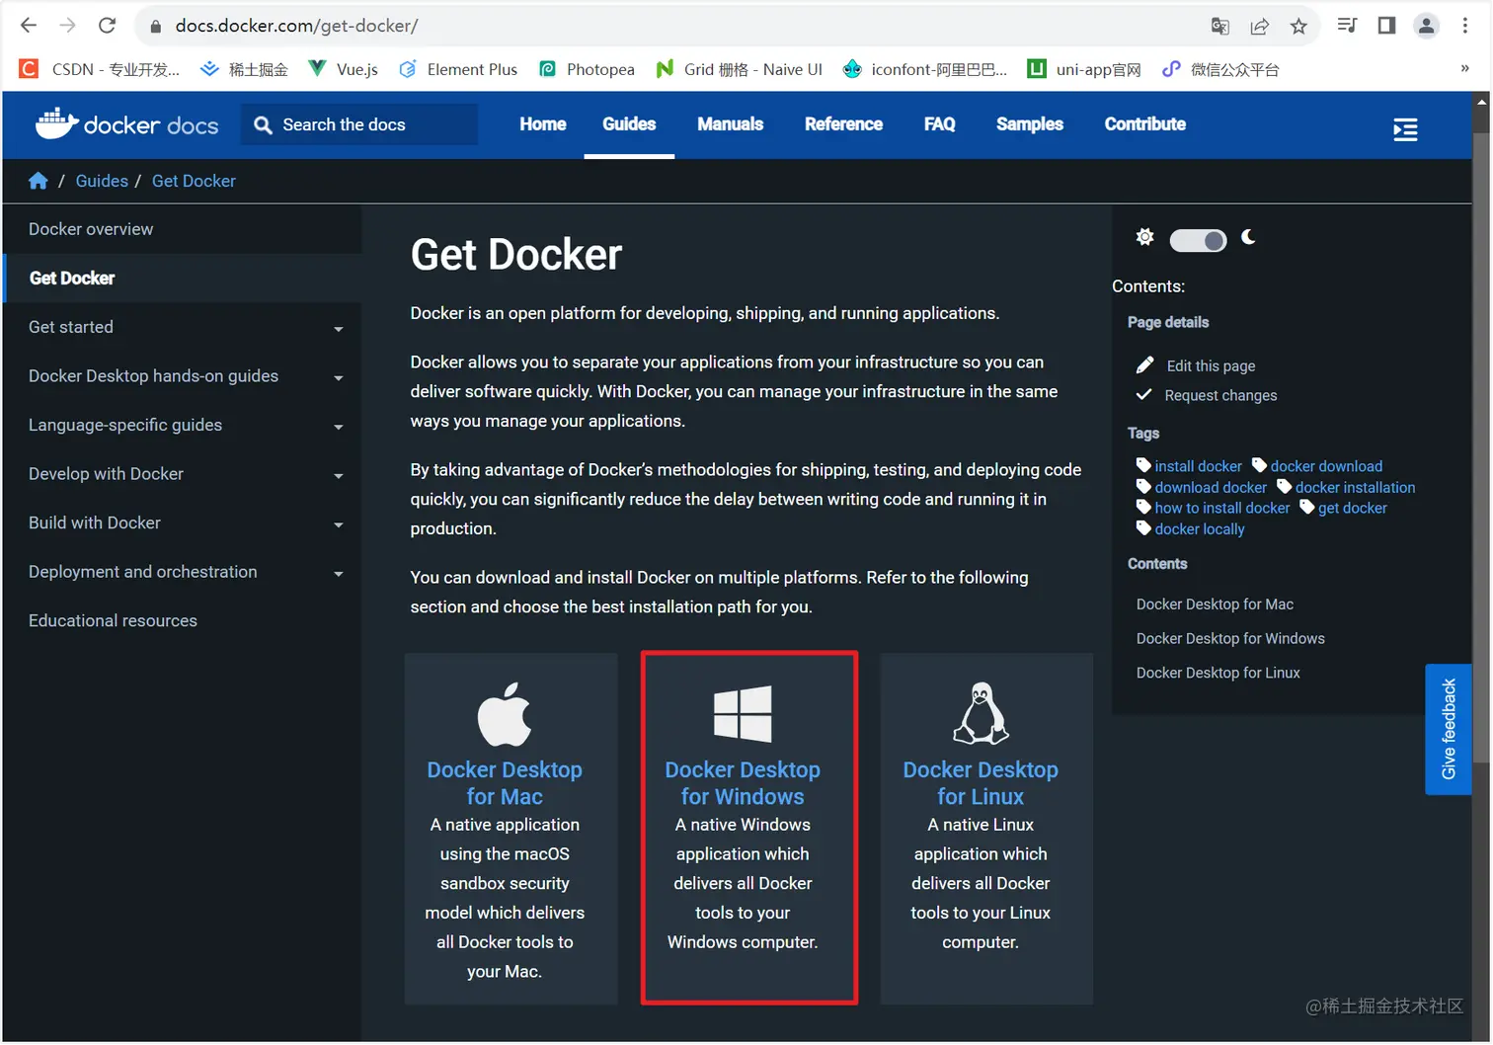Click the Edit this page pencil icon

point(1144,364)
